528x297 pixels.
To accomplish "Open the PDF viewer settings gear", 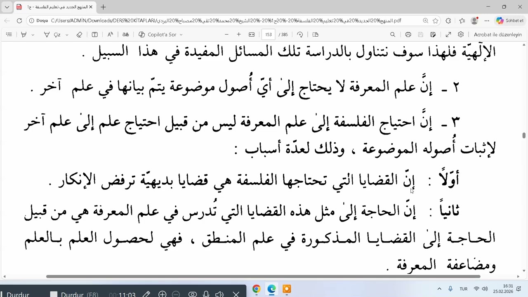I will [x=461, y=35].
